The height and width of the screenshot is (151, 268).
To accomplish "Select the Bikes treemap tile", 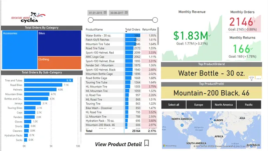I will click(59, 43).
